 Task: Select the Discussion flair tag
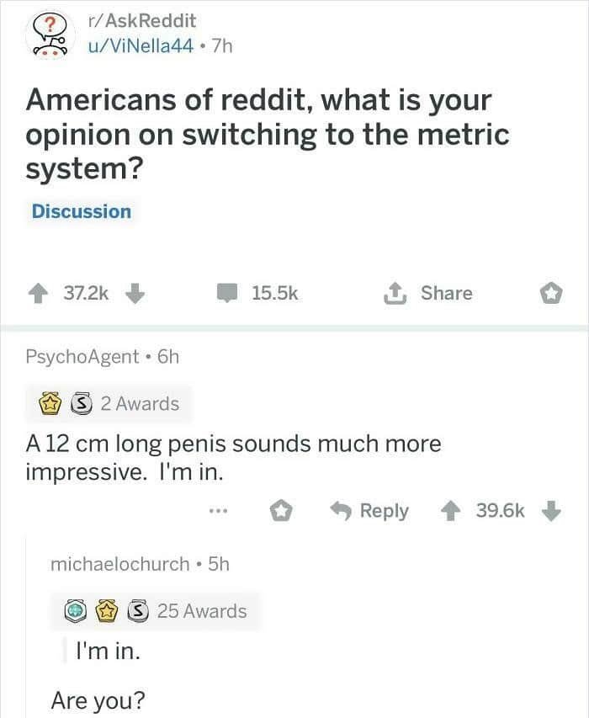[82, 211]
